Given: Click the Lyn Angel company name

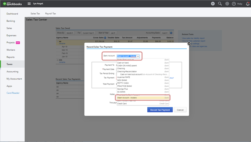Looking at the screenshot, I should pos(38,4).
